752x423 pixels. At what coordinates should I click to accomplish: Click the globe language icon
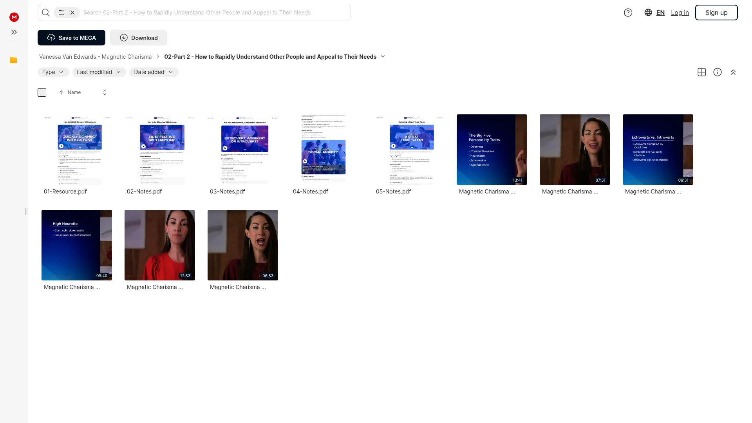(x=648, y=13)
